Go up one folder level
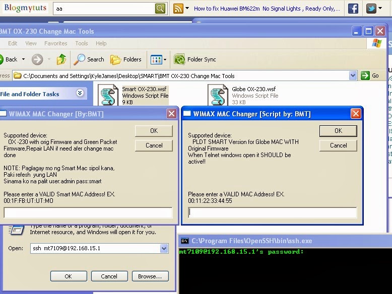 click(x=61, y=59)
